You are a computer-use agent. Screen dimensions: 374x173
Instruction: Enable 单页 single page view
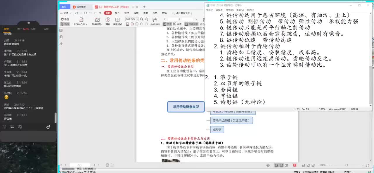tap(167, 24)
